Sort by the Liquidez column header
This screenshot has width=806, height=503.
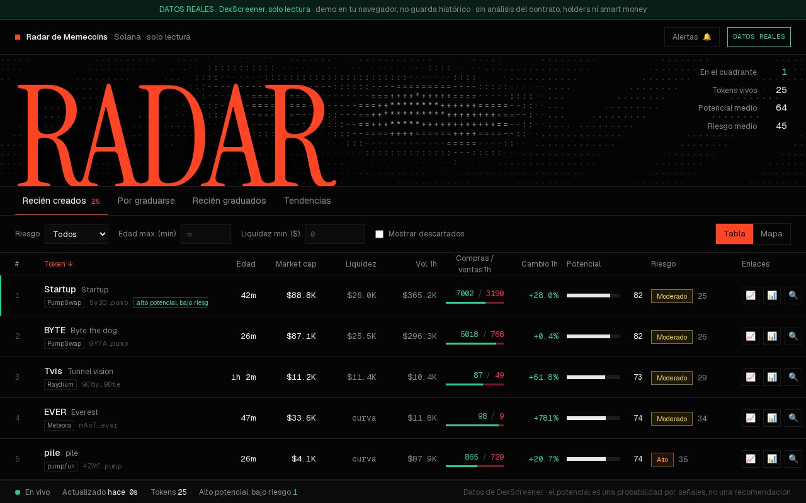[x=361, y=264]
